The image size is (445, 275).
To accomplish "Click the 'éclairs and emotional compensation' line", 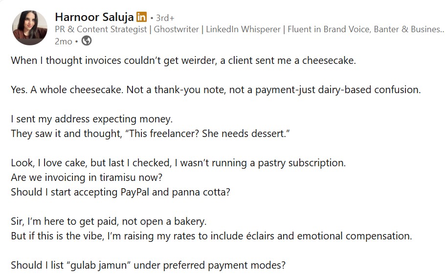I will (x=211, y=236).
